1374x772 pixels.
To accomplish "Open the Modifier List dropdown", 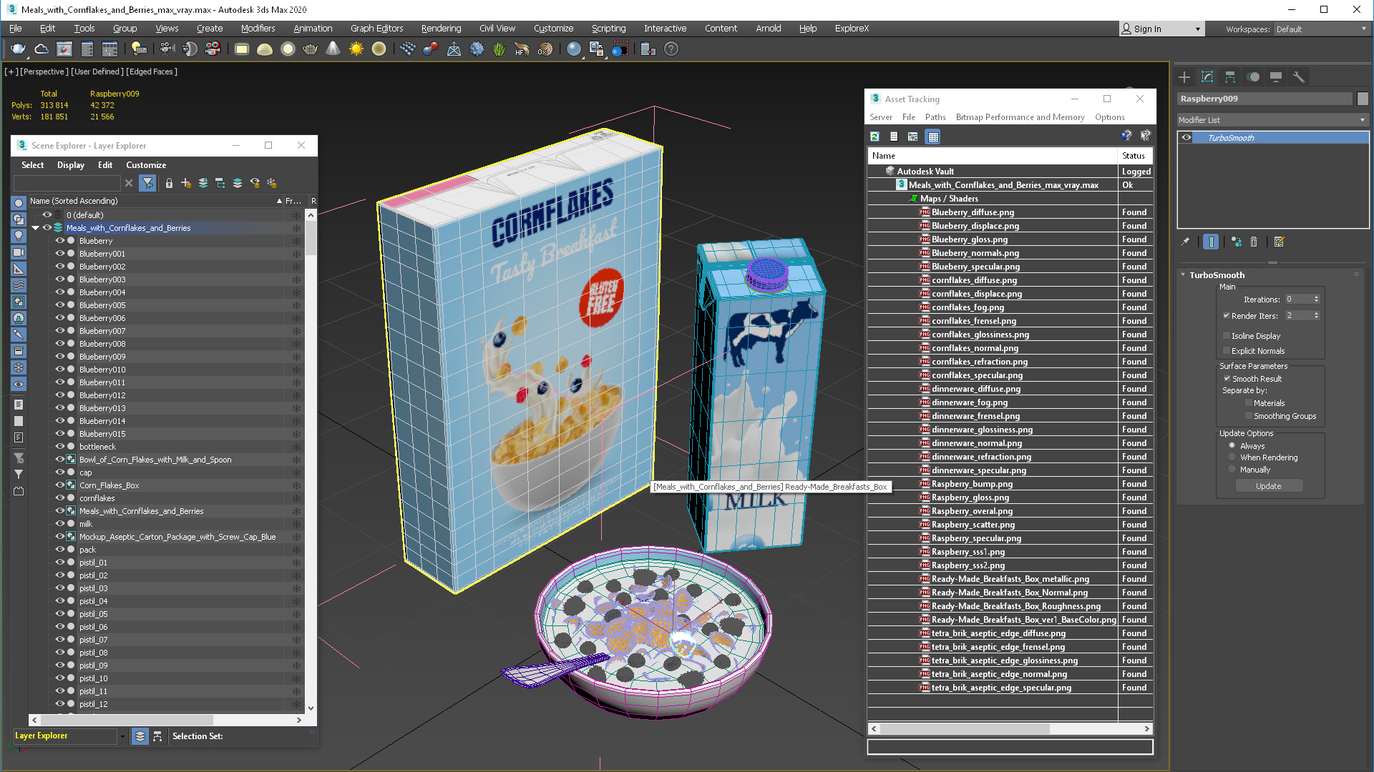I will [1272, 120].
